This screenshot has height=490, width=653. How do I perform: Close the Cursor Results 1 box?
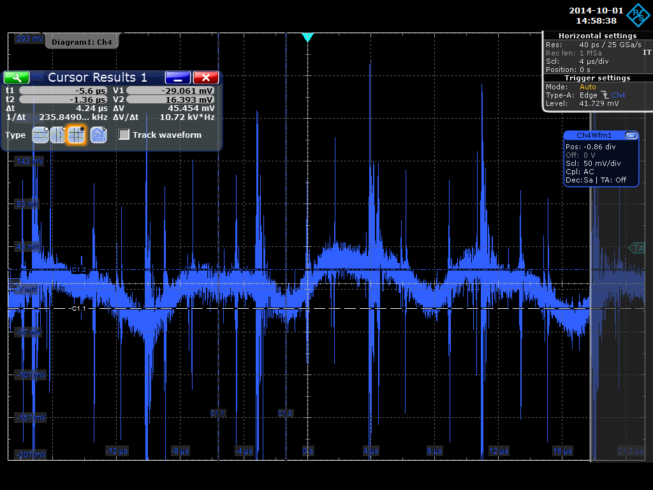(x=205, y=77)
